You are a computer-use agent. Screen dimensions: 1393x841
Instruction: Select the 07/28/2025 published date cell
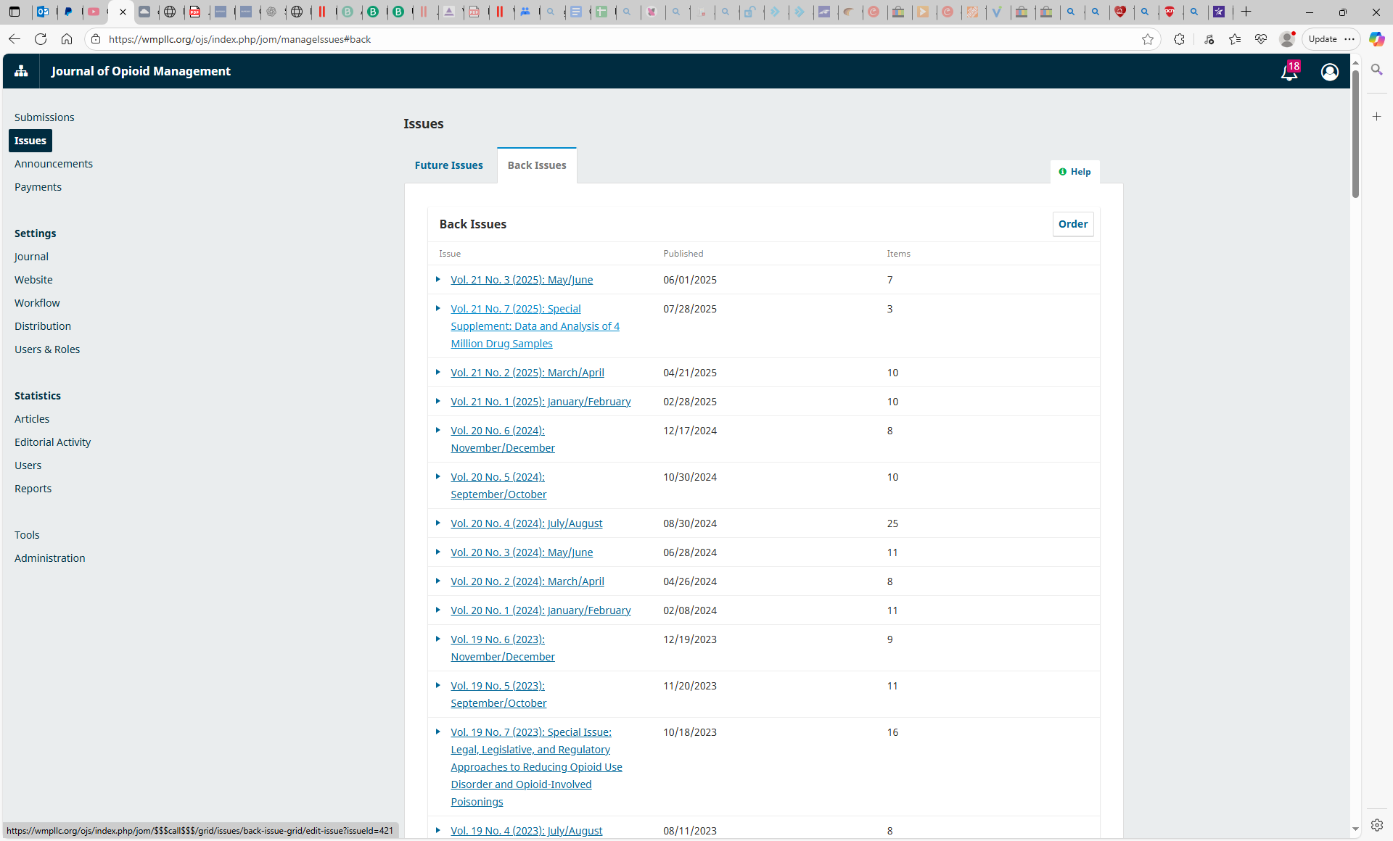(x=689, y=309)
